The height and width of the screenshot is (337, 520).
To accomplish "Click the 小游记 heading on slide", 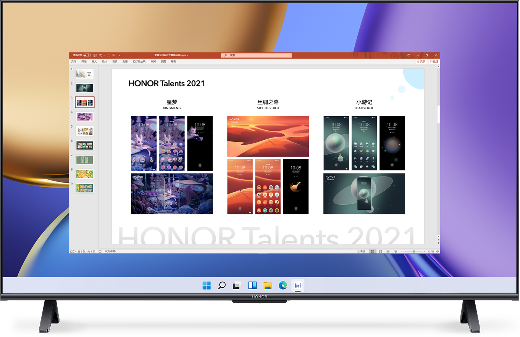I will pyautogui.click(x=364, y=102).
